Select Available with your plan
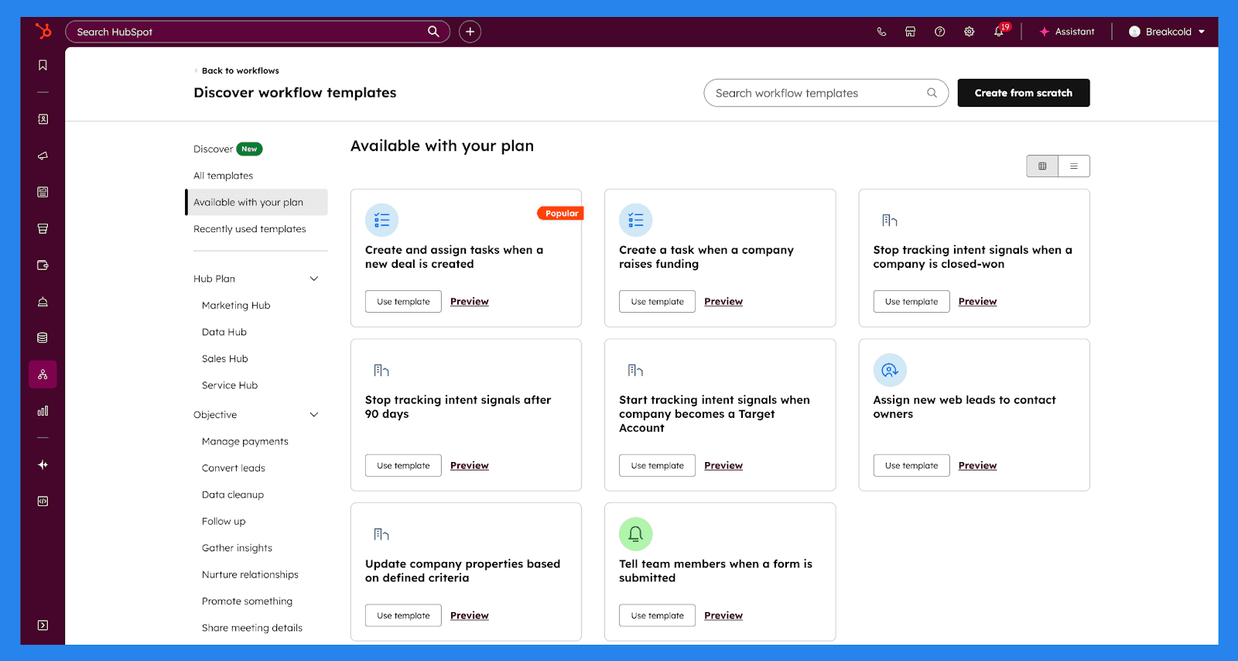The height and width of the screenshot is (661, 1238). [256, 202]
